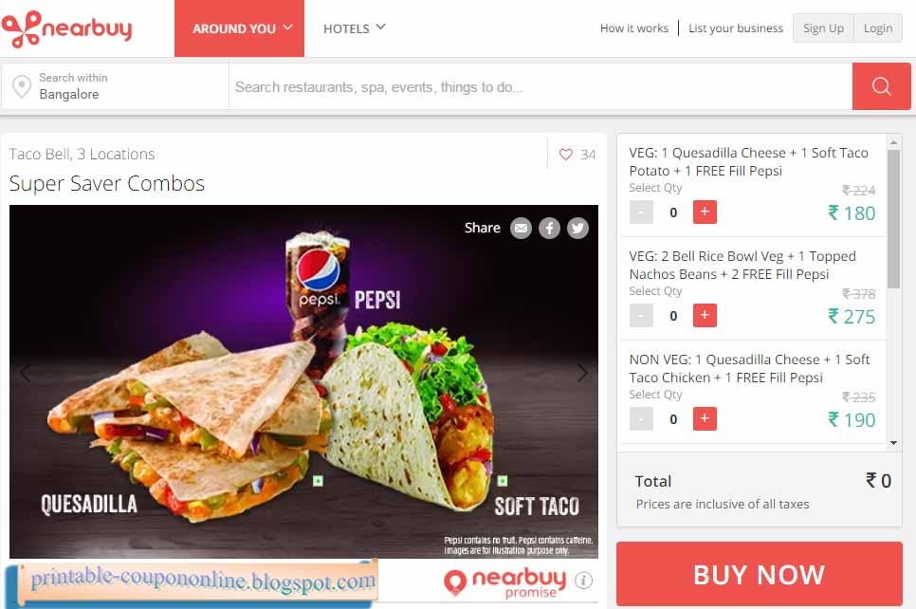The height and width of the screenshot is (609, 916).
Task: Share via email icon
Action: (x=521, y=228)
